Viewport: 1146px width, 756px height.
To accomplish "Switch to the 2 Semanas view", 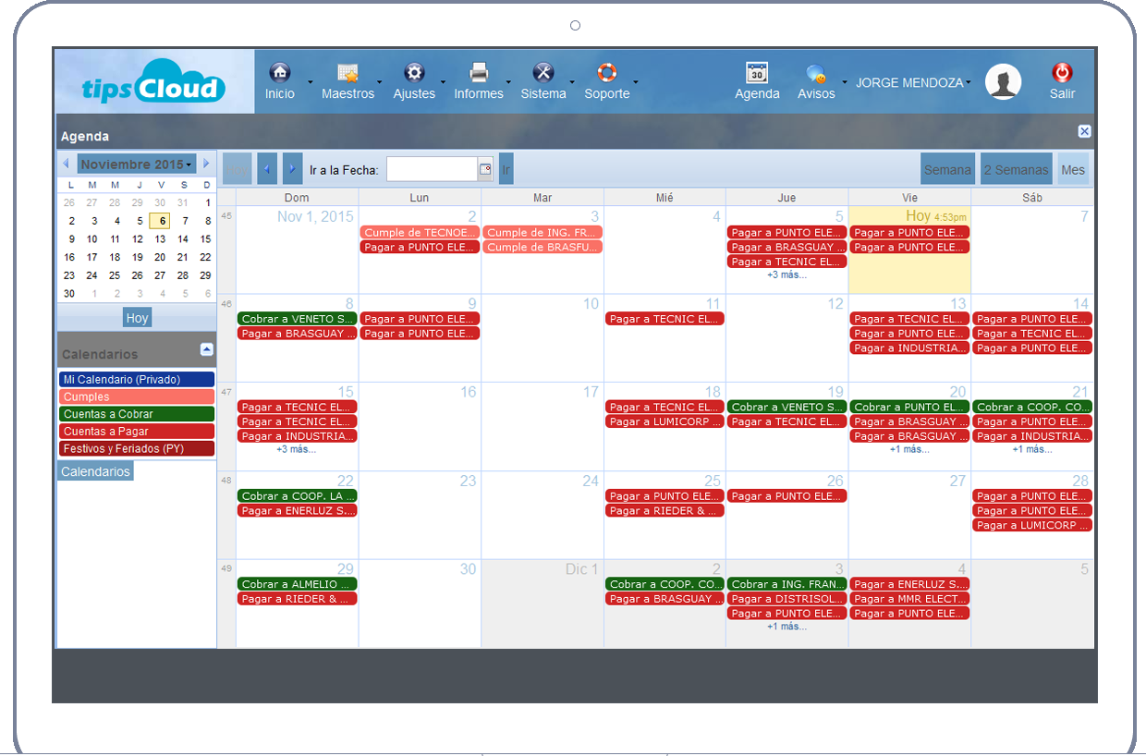I will click(1016, 169).
